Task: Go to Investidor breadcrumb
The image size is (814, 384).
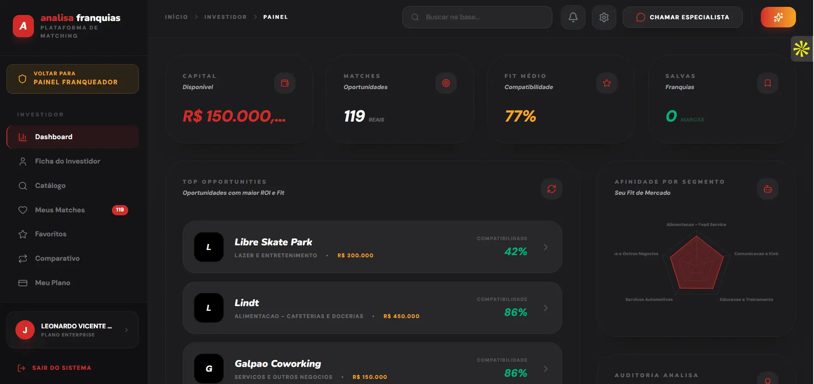Action: (226, 17)
